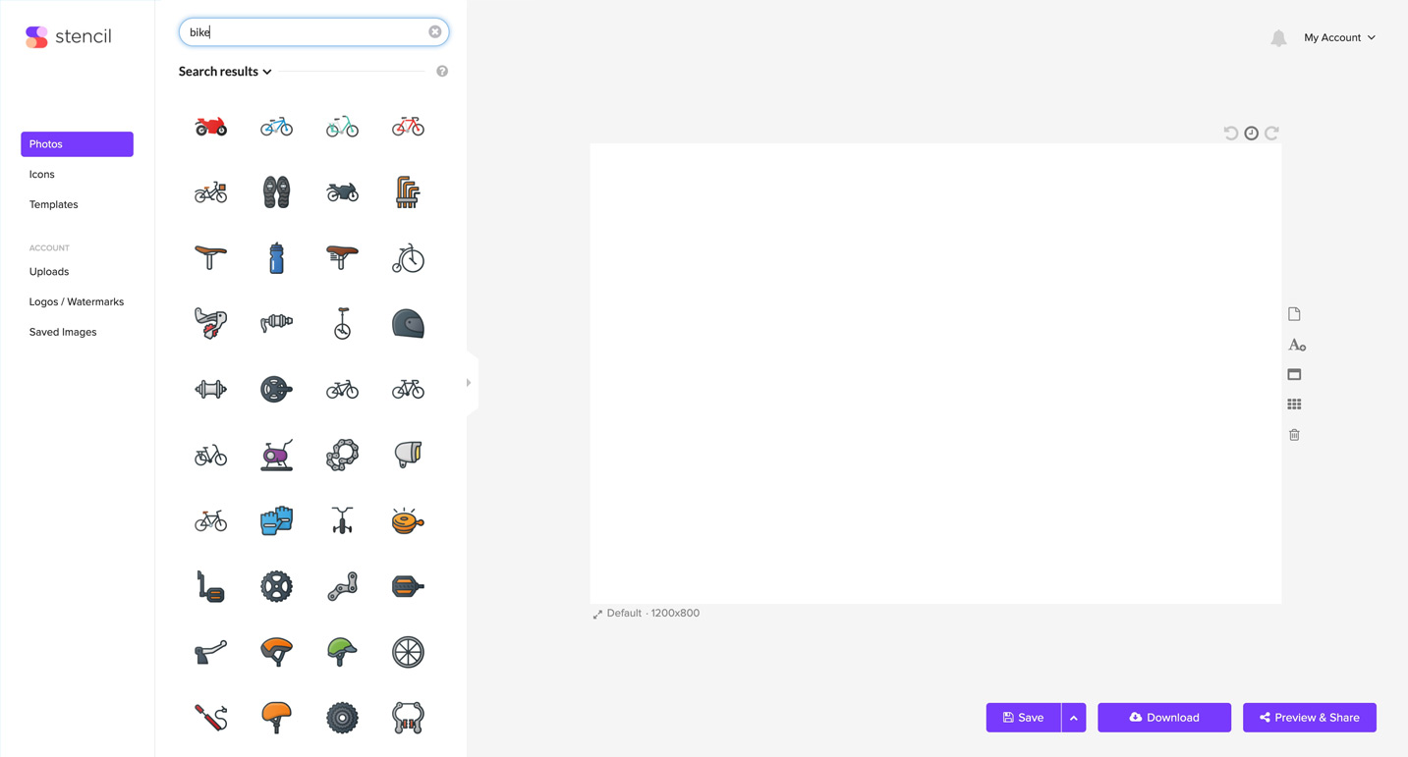Click the trash can delete icon

pos(1294,435)
